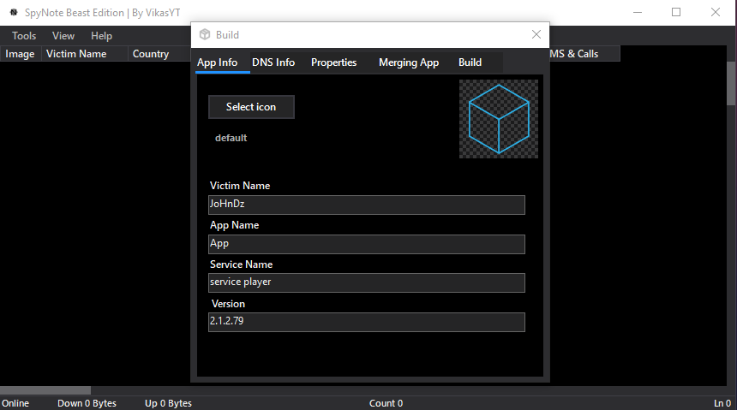Click the blue cube icon preview image
The image size is (737, 410).
pyautogui.click(x=499, y=119)
